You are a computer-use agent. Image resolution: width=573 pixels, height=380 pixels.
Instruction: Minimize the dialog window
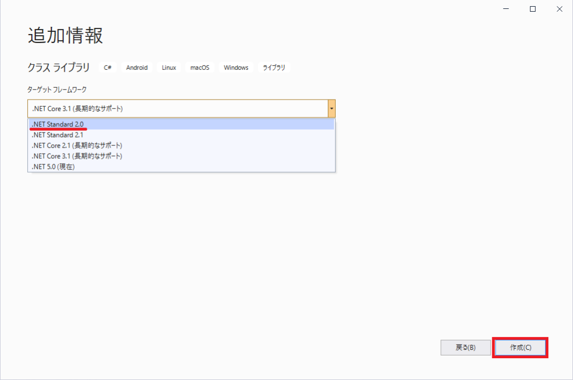pos(506,9)
